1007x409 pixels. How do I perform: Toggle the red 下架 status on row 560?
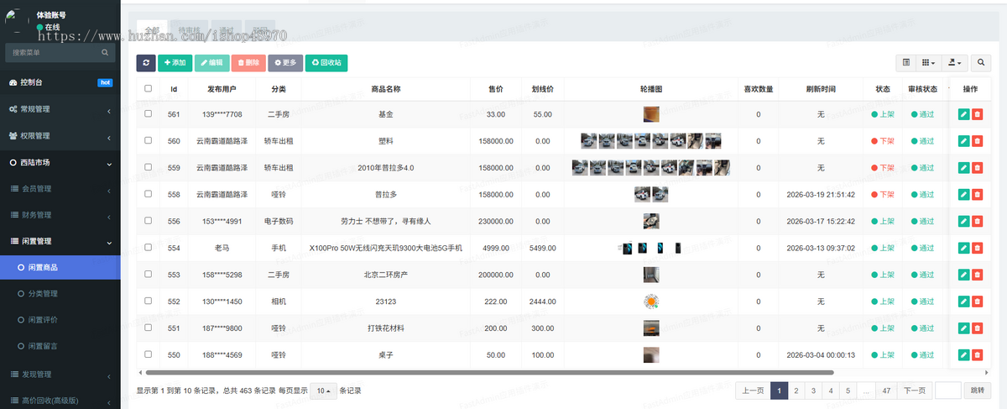click(x=883, y=141)
